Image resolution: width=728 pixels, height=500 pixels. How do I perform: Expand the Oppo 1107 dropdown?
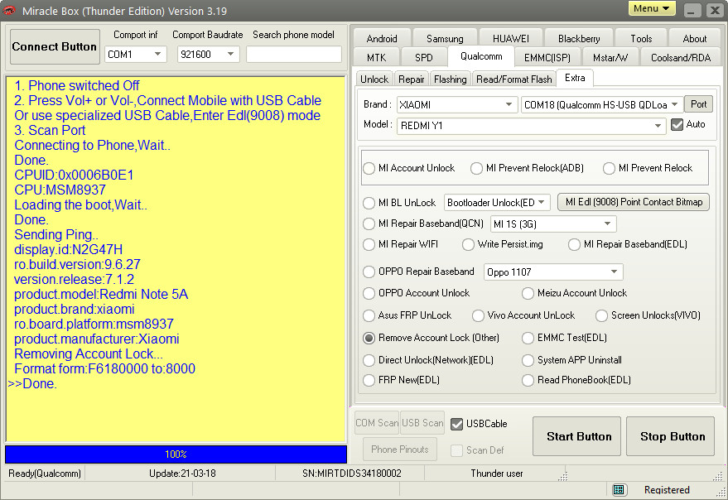[615, 272]
